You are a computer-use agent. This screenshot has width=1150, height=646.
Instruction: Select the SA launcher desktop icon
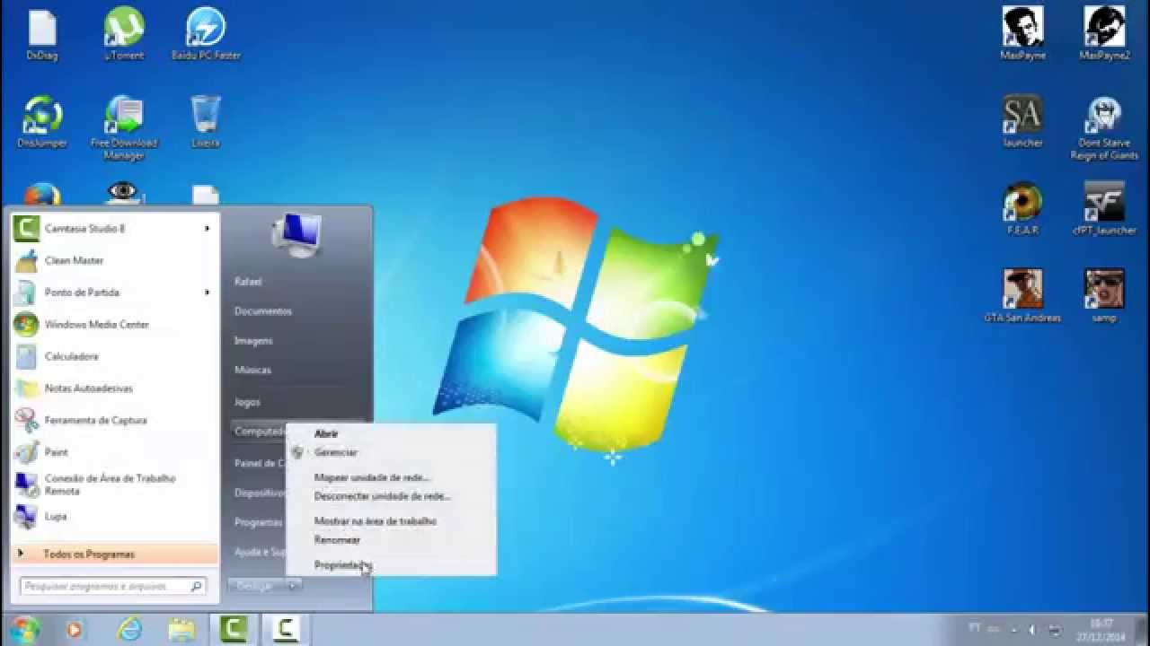pyautogui.click(x=1022, y=121)
